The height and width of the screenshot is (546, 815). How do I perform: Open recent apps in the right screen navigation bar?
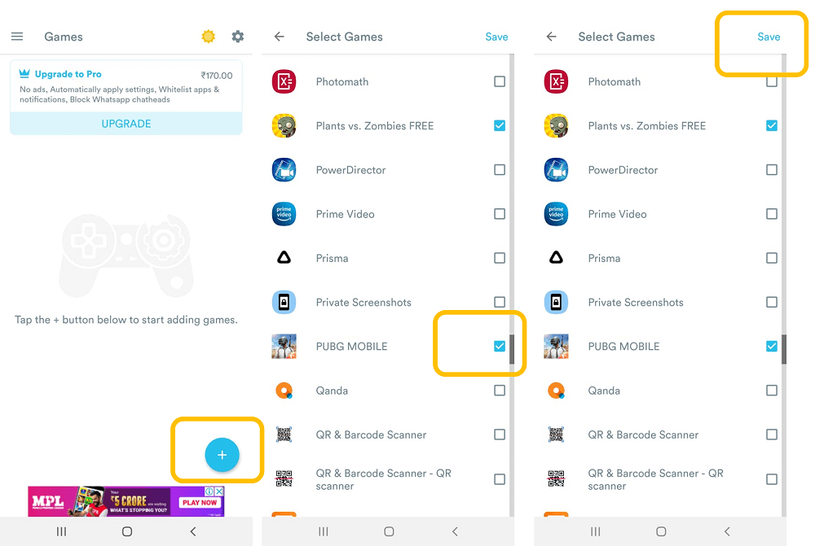coord(596,531)
